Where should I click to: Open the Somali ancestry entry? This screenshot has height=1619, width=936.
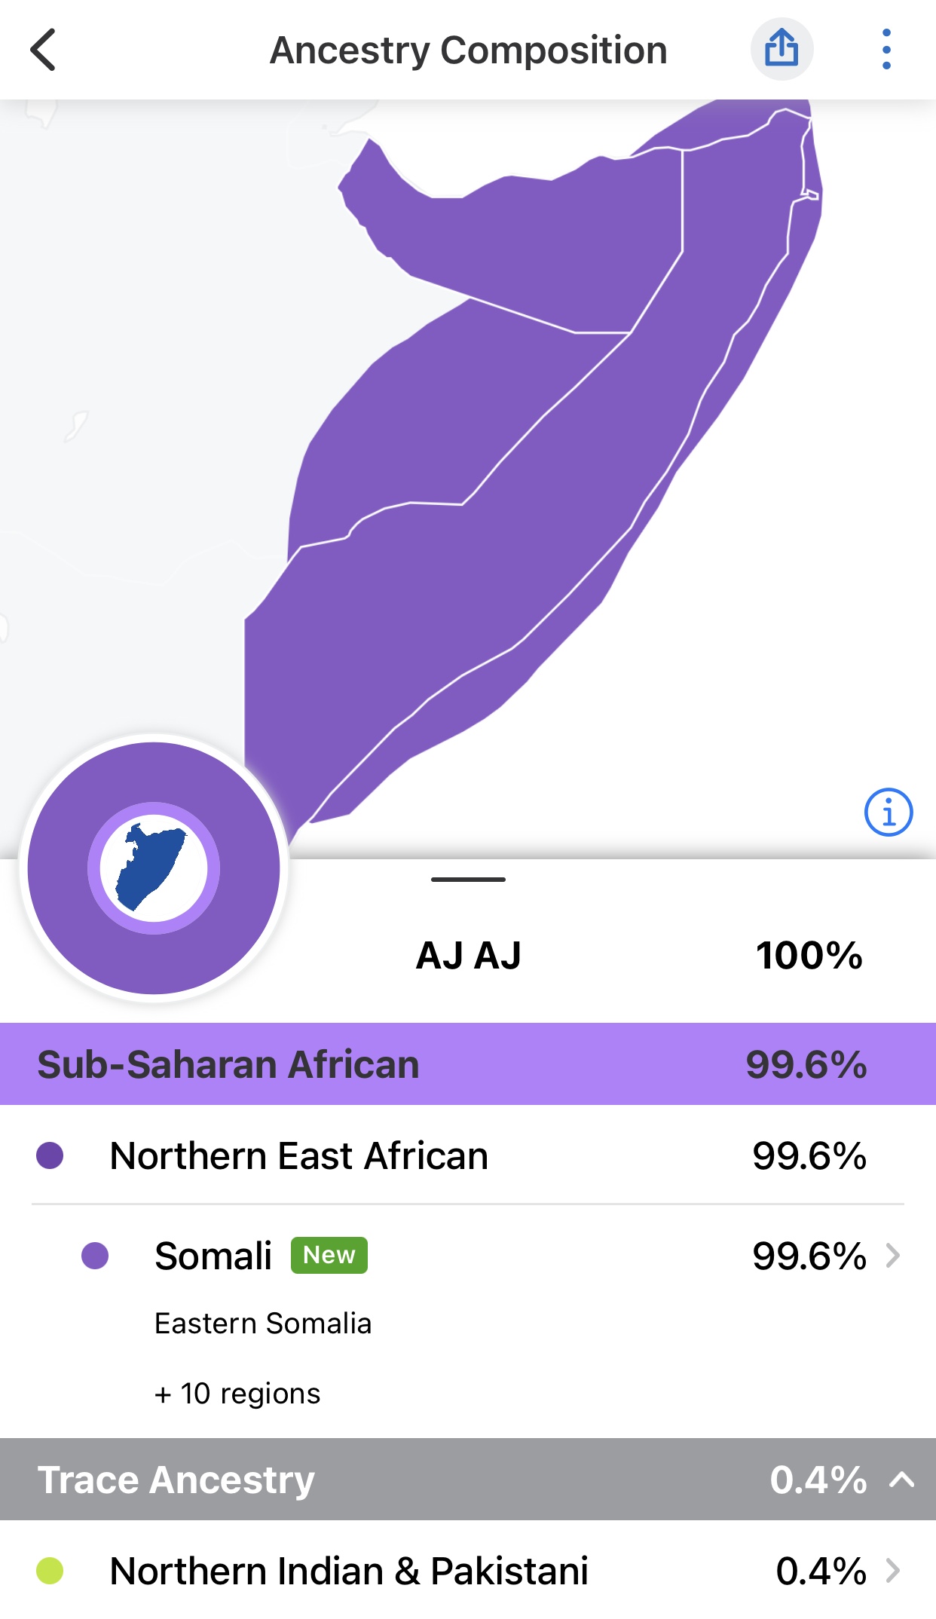213,1256
